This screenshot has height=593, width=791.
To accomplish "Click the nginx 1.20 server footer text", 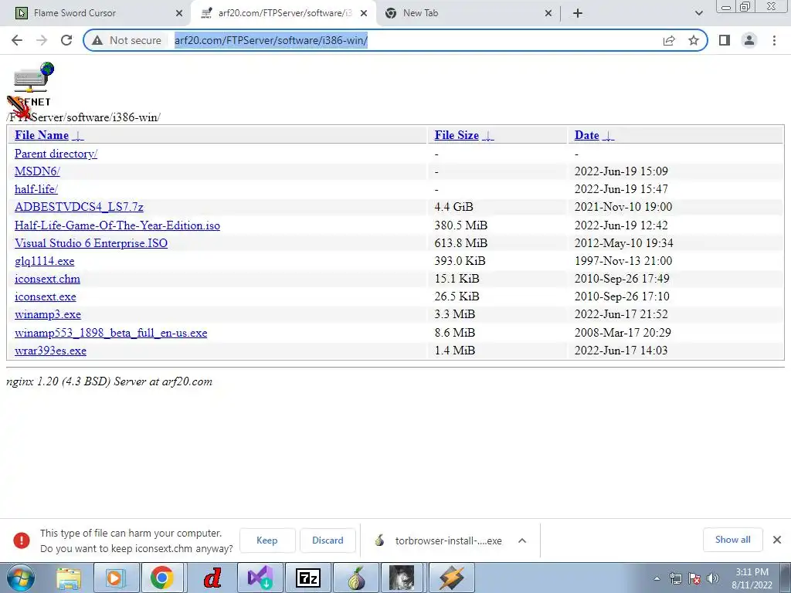I will pos(109,381).
